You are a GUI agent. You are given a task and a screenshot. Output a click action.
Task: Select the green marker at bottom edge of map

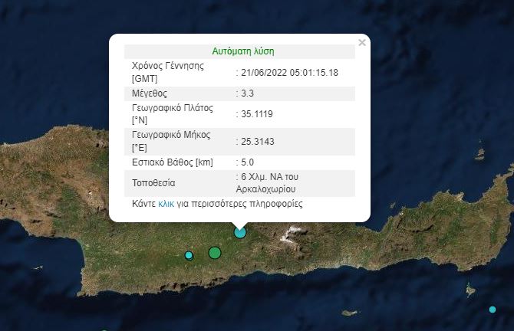coord(104,329)
